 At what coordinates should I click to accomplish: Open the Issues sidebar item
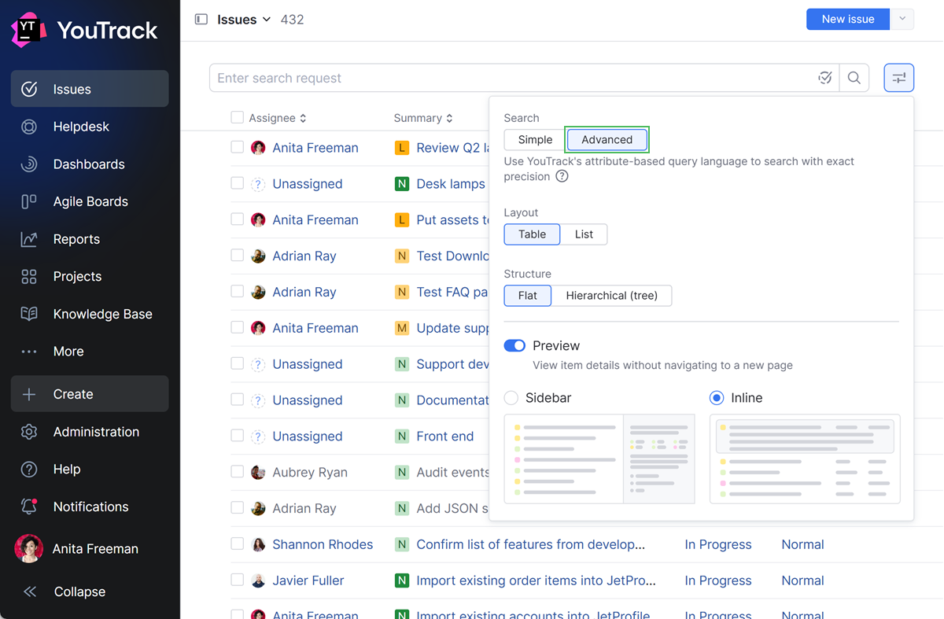pos(90,89)
